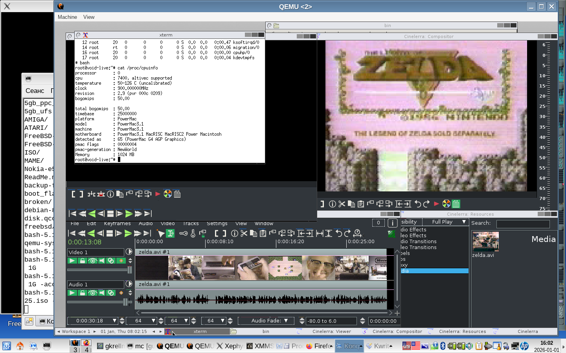
Task: Click the red record arrow in the timeline toolbar
Action: click(x=157, y=194)
